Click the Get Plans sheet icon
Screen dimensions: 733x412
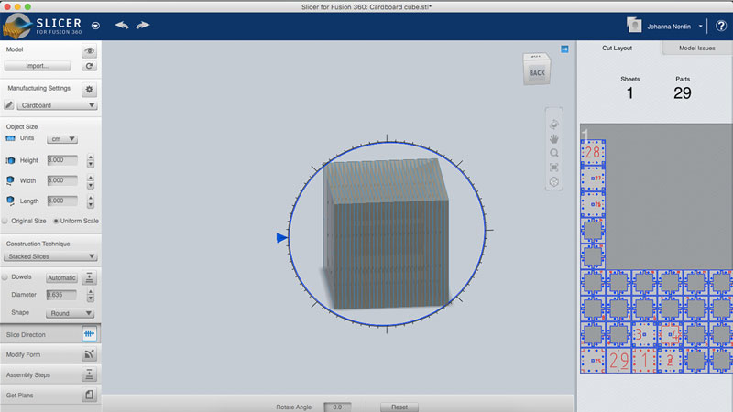[x=89, y=395]
